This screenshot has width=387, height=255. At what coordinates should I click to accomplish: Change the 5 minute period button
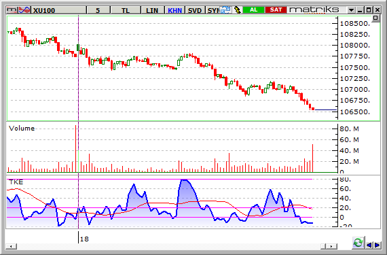tap(98, 10)
